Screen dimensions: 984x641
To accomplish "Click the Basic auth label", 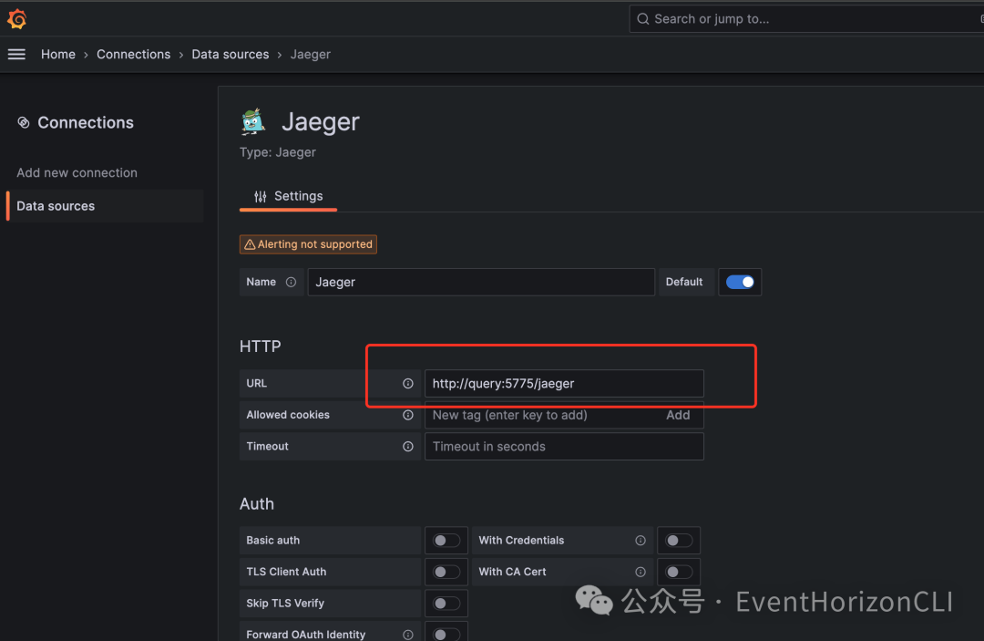I will (x=273, y=541).
